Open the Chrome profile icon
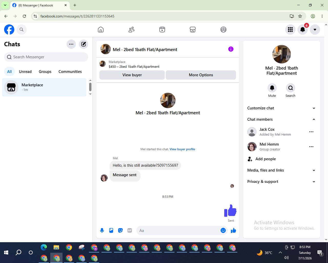328x263 pixels. coord(313,16)
